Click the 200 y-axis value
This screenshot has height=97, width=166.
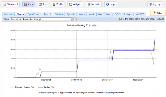coord(13,68)
